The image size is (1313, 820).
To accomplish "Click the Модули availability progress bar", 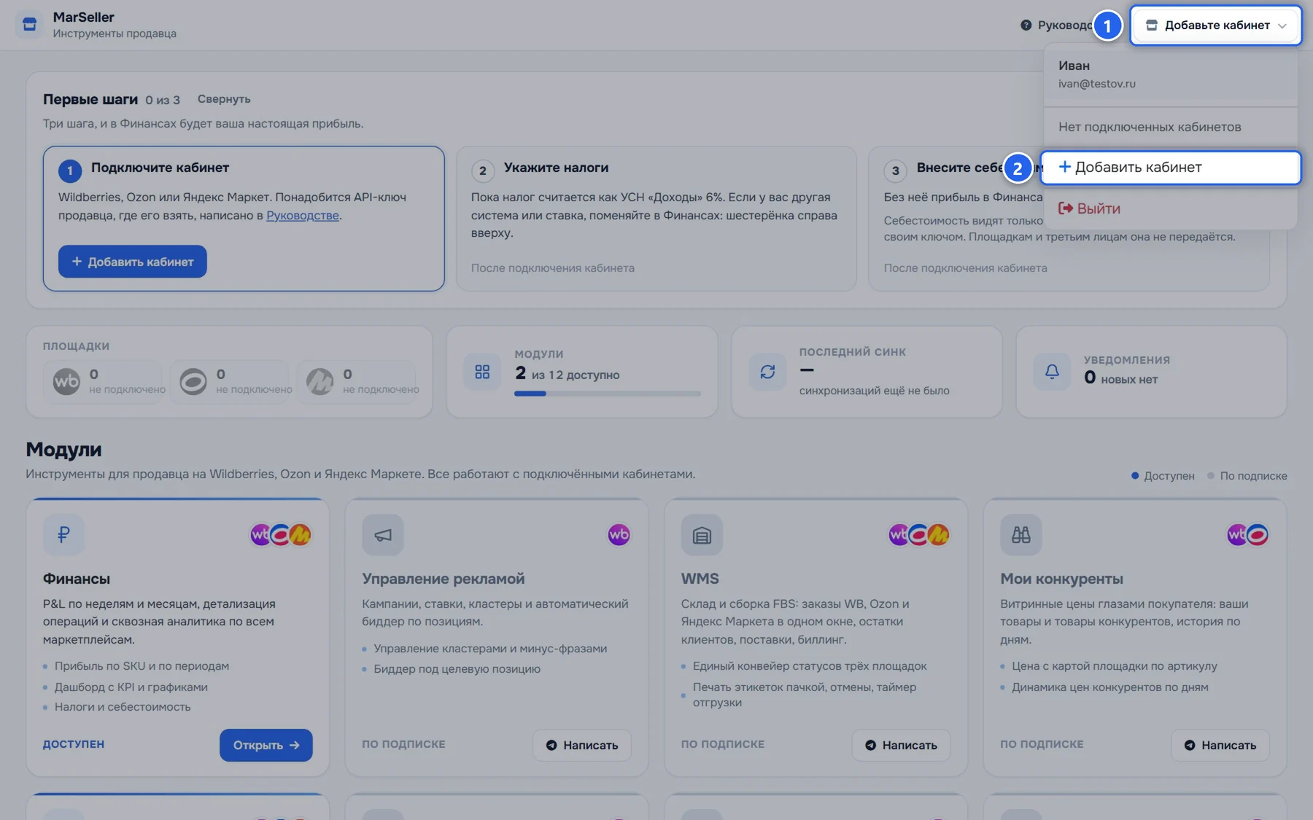I will click(x=608, y=394).
